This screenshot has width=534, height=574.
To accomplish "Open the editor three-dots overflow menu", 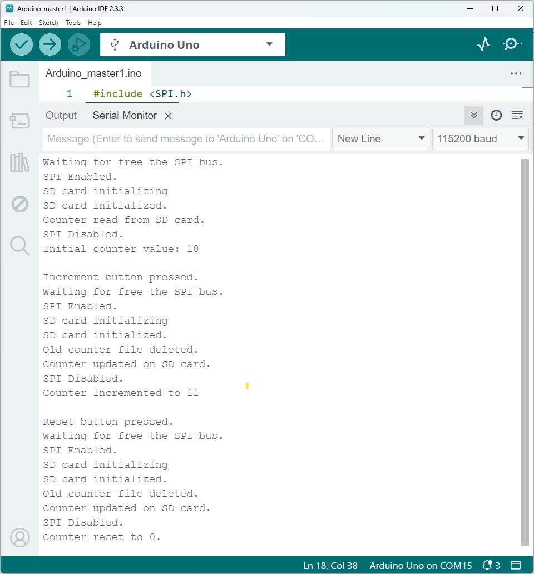I will click(x=516, y=73).
